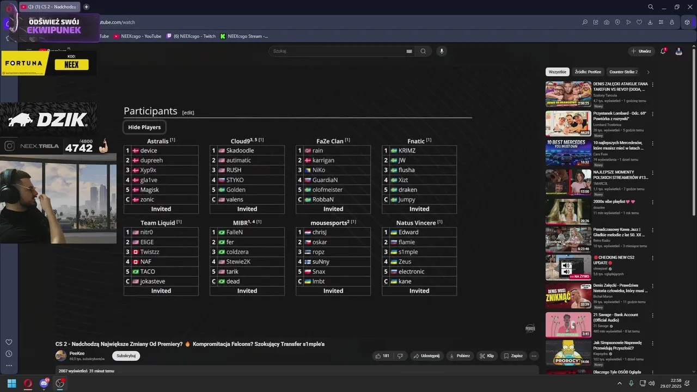Click player s1mple in Natus Vincere
The height and width of the screenshot is (392, 697).
pos(408,252)
